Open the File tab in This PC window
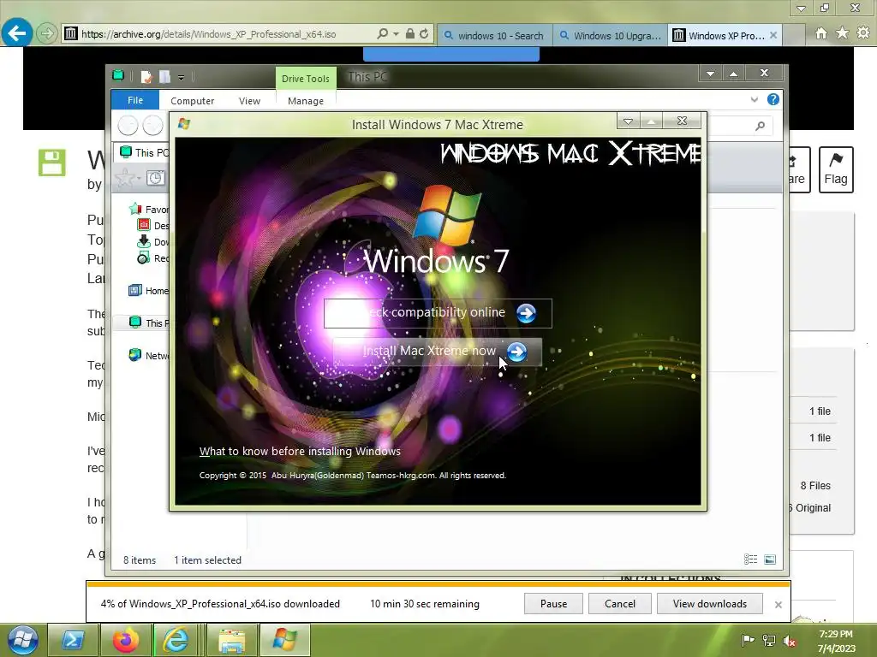This screenshot has width=877, height=657. [x=135, y=100]
